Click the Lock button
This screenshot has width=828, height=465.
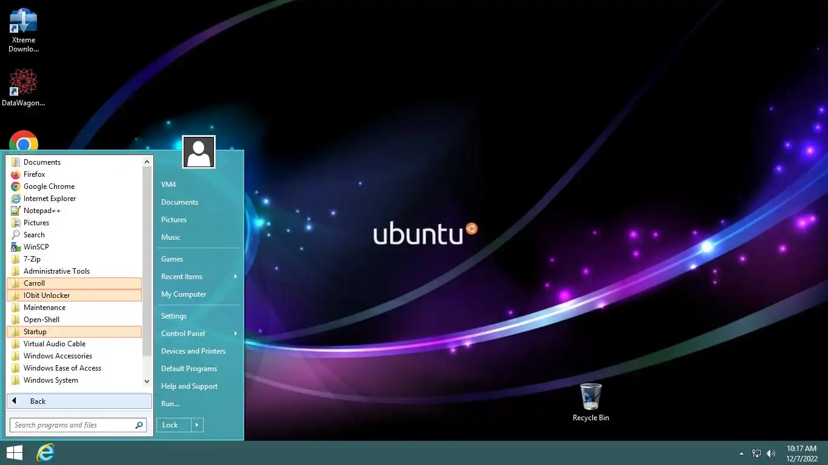tap(174, 425)
